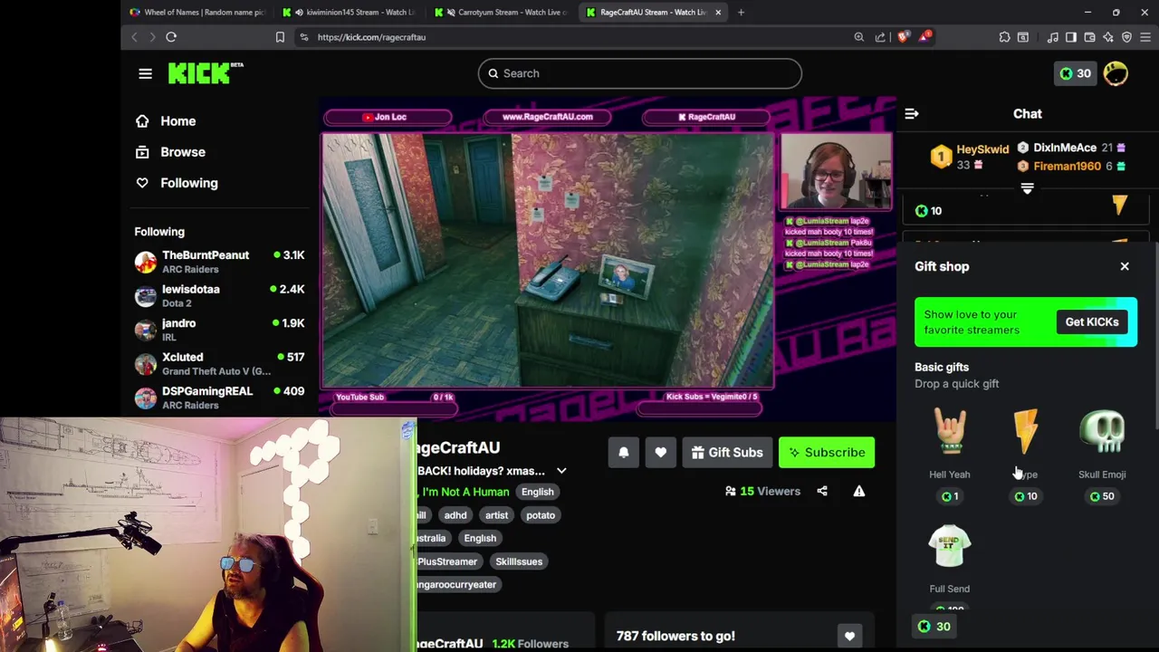1159x652 pixels.
Task: Click the adhd tag
Action: pos(455,515)
